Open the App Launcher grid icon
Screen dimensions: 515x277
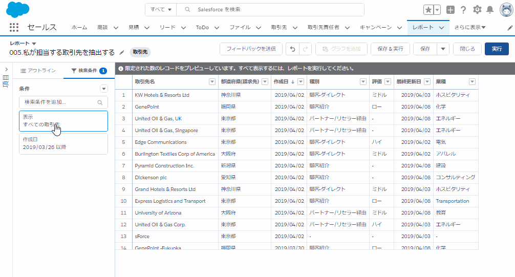click(14, 27)
